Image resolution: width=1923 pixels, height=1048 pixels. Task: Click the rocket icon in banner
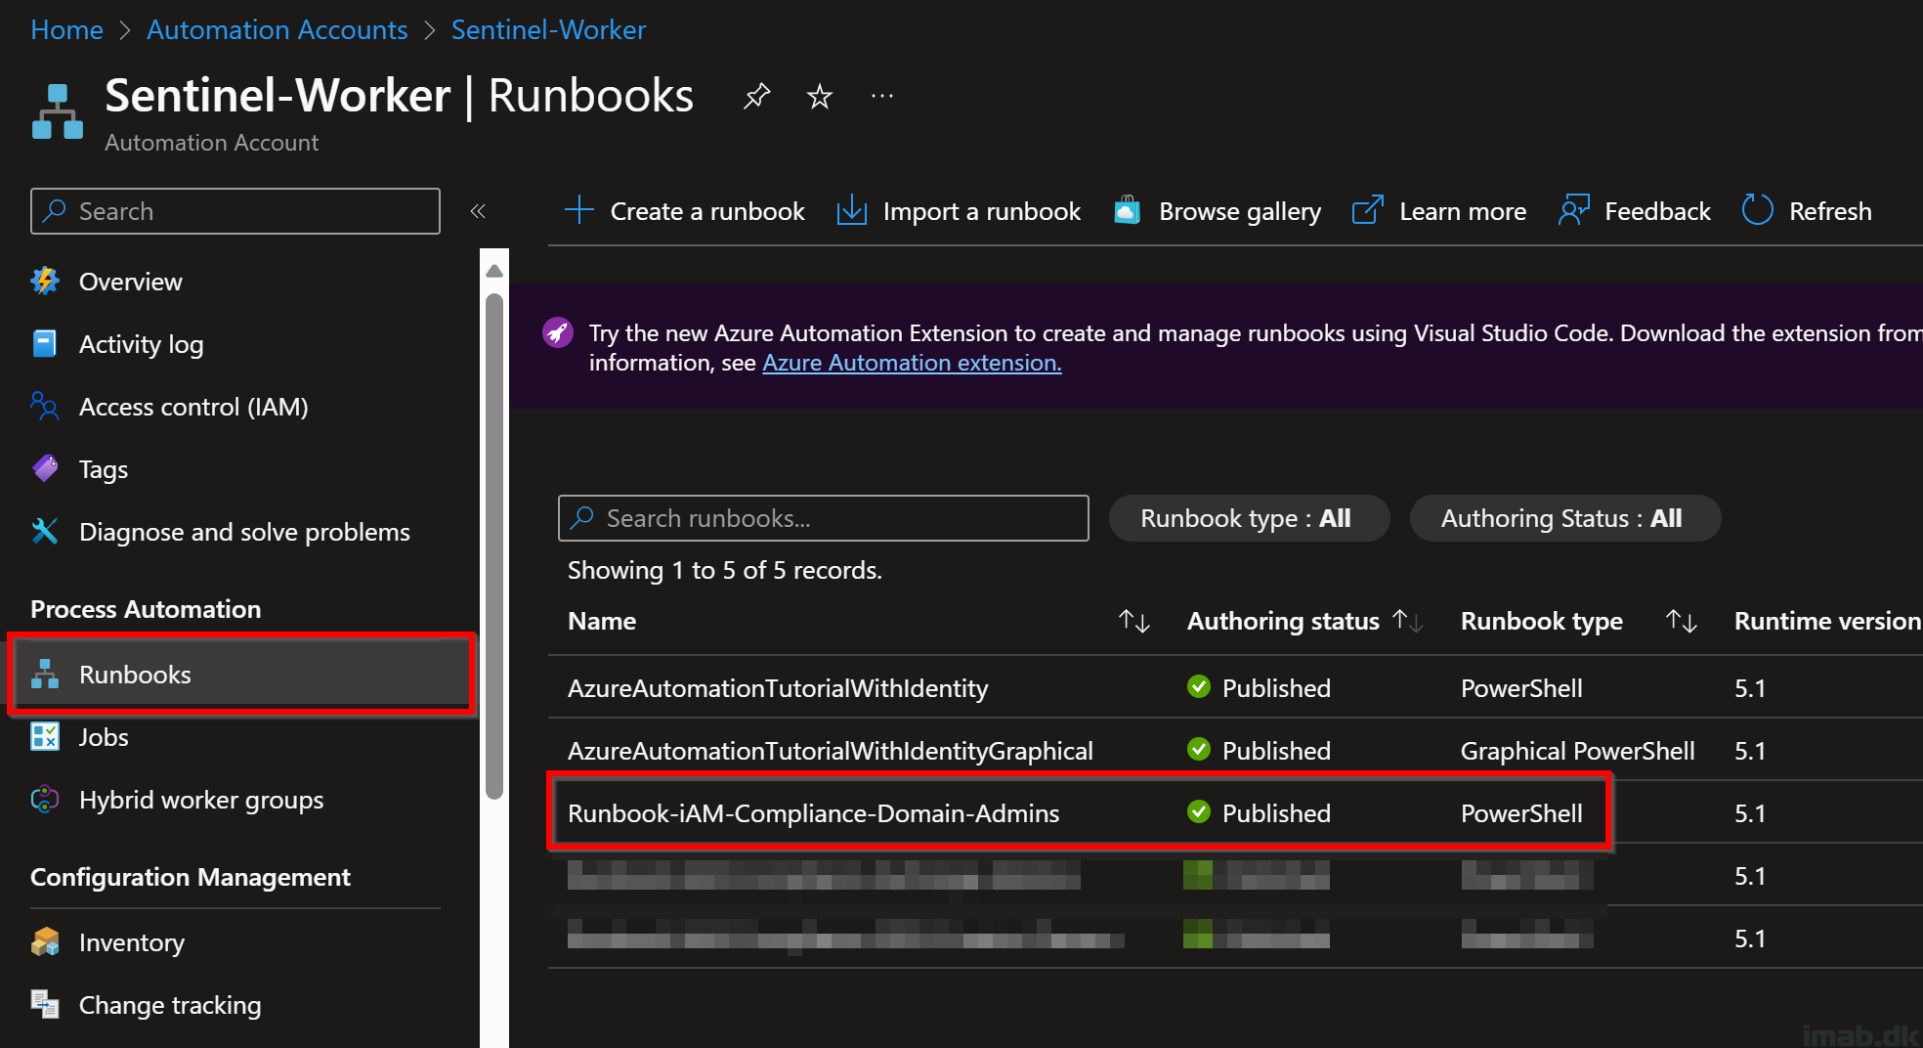[x=558, y=333]
